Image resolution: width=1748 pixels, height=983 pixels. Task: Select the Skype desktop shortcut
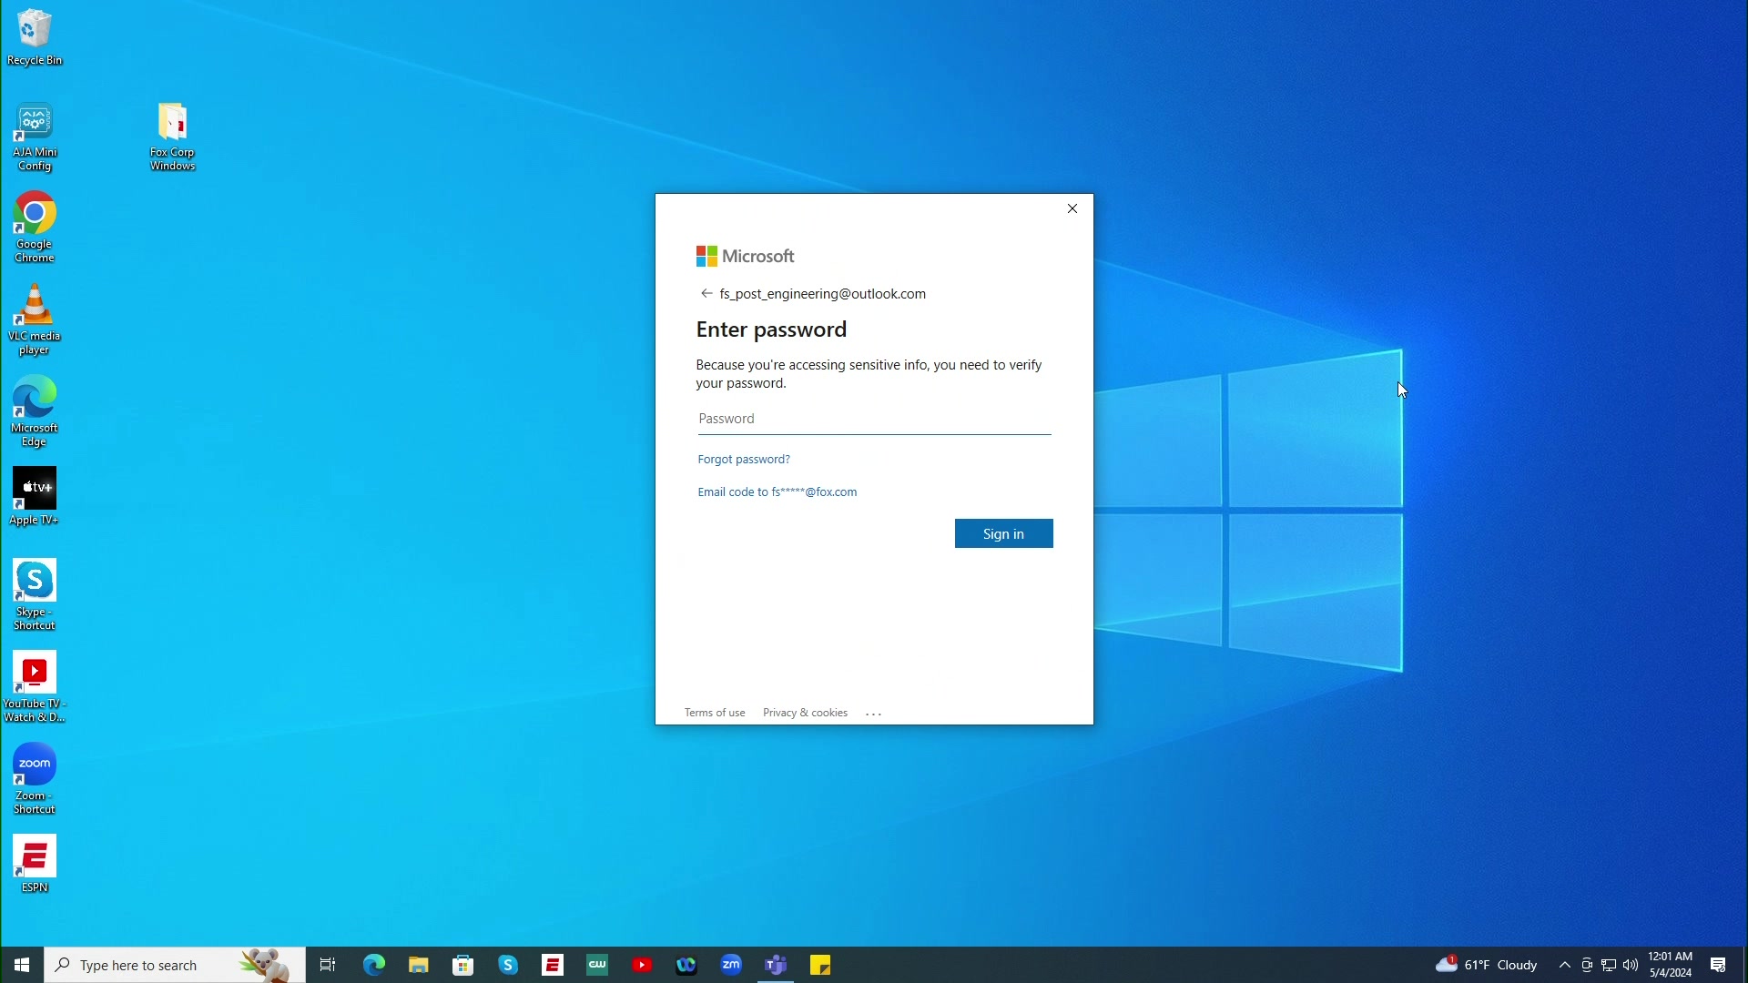pyautogui.click(x=35, y=595)
